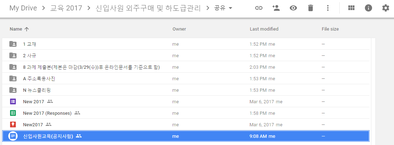This screenshot has height=145, width=394.
Task: Show file details info panel
Action: pyautogui.click(x=368, y=8)
